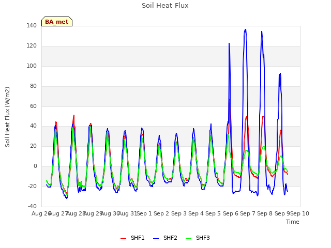The image size is (331, 248).
Task: Toggle the SHF1 legend entry
Action: click(132, 238)
